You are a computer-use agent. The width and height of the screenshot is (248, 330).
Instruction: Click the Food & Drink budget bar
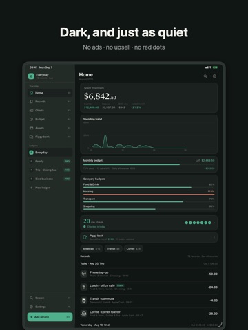(x=149, y=187)
